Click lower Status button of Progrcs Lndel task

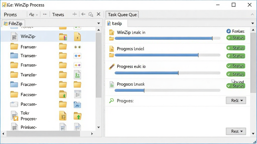pos(236,56)
